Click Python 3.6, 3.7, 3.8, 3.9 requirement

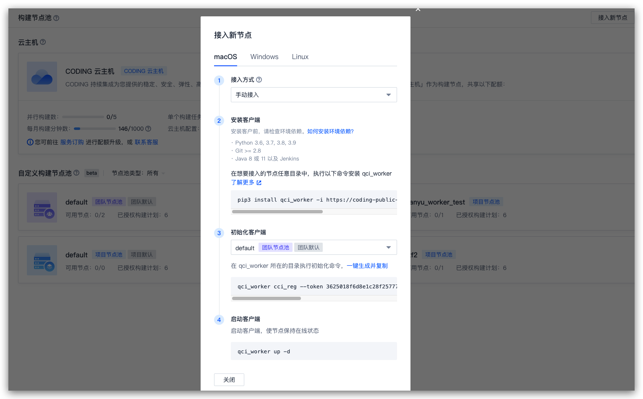pos(266,142)
